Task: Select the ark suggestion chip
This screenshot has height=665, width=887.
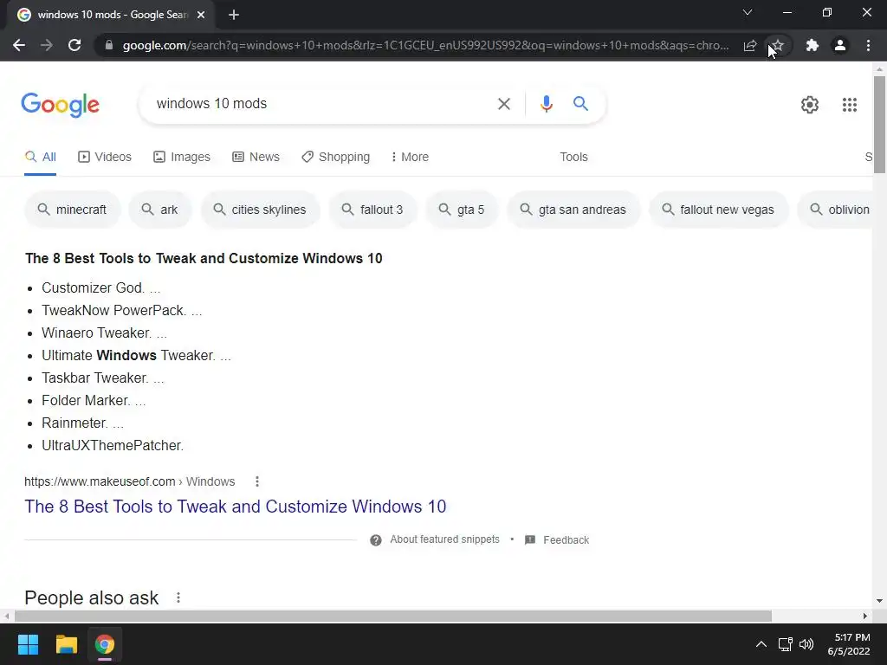Action: 160,210
